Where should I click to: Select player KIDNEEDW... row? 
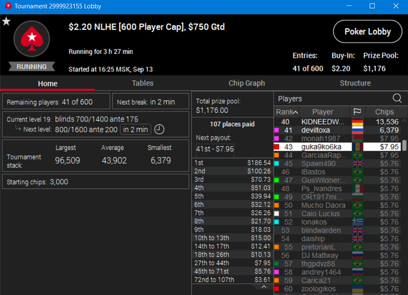[337, 122]
